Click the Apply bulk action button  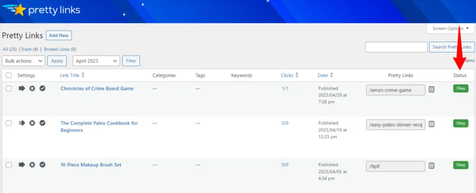coord(57,61)
